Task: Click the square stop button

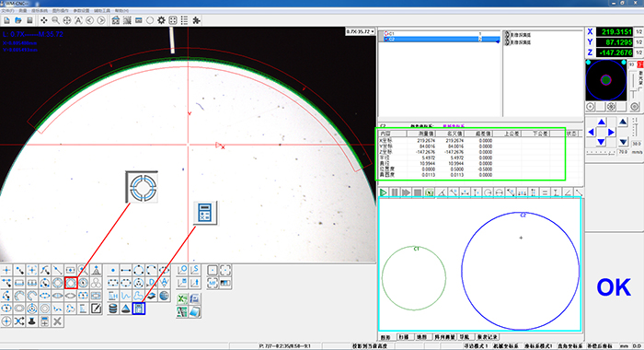Action: pyautogui.click(x=418, y=192)
